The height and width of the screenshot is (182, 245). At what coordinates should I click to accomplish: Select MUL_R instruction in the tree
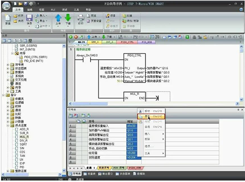tap(24, 137)
